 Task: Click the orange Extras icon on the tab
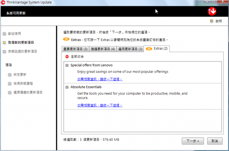pyautogui.click(x=149, y=49)
